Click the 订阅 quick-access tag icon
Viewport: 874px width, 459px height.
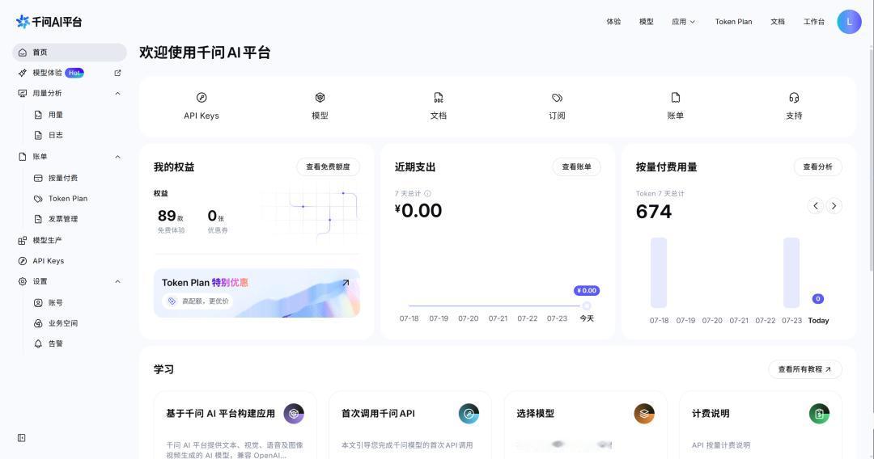click(x=557, y=97)
